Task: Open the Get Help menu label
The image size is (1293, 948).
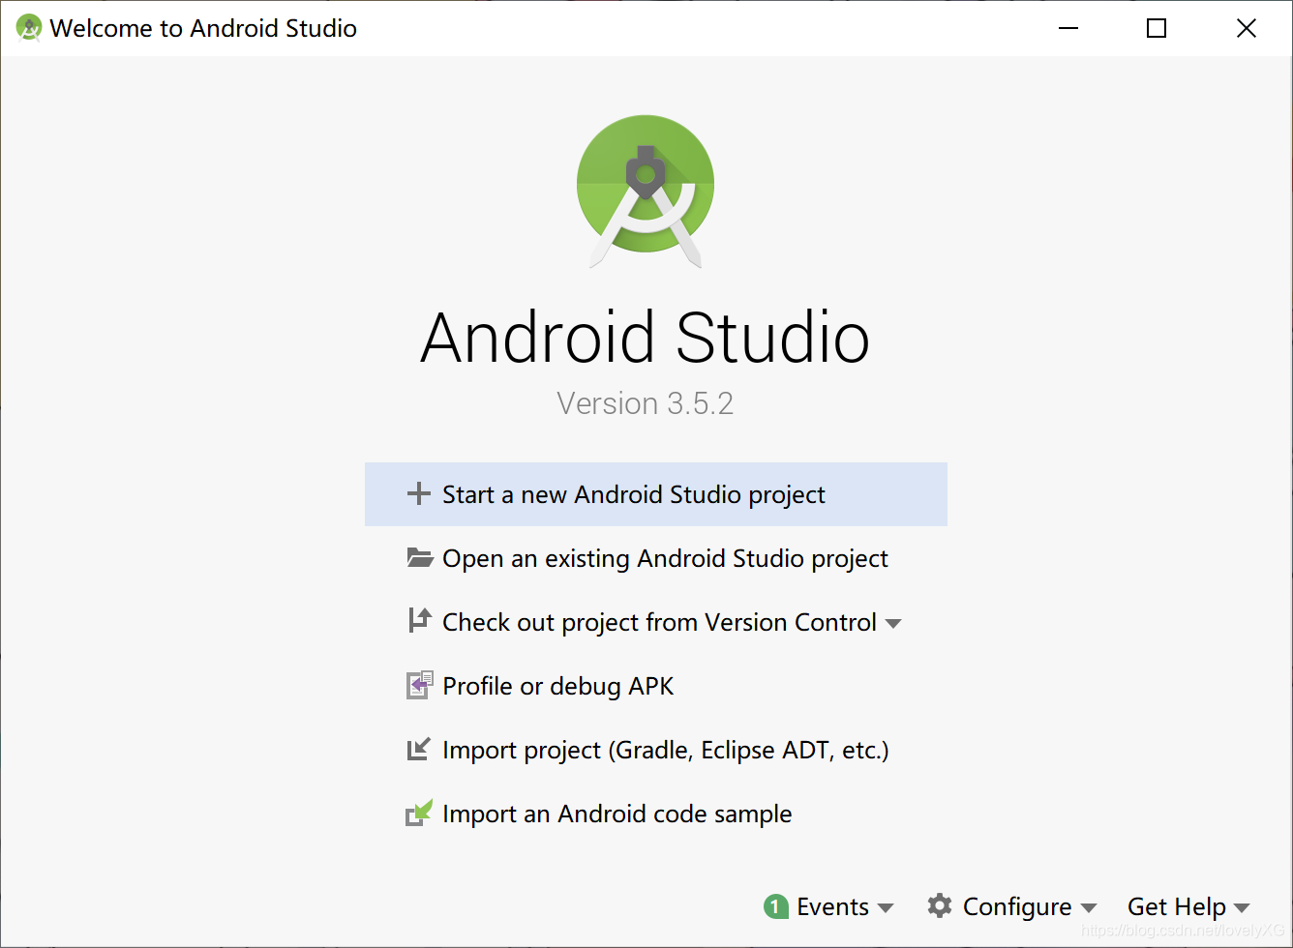Action: click(1177, 907)
